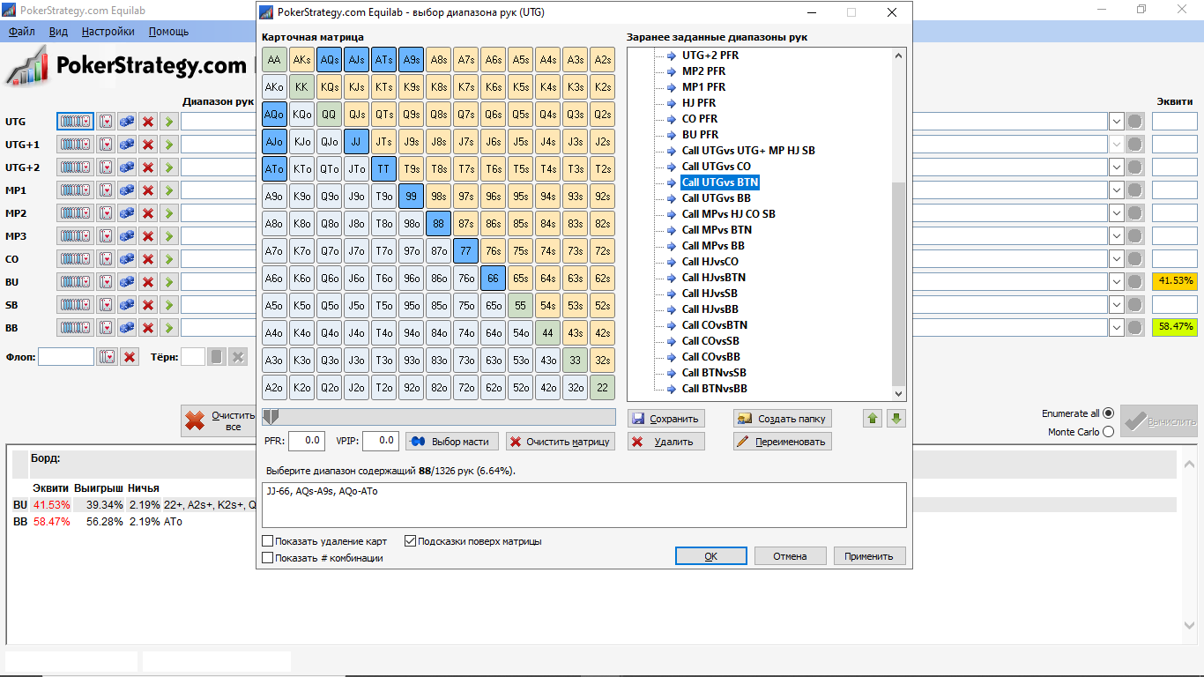This screenshot has height=677, width=1204.
Task: Toggle the KK pair cell in matrix
Action: 301,87
